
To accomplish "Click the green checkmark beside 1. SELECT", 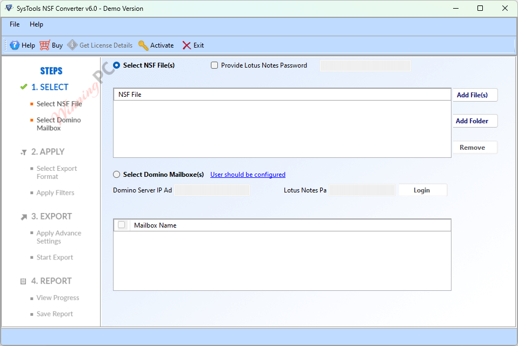I will coord(23,87).
